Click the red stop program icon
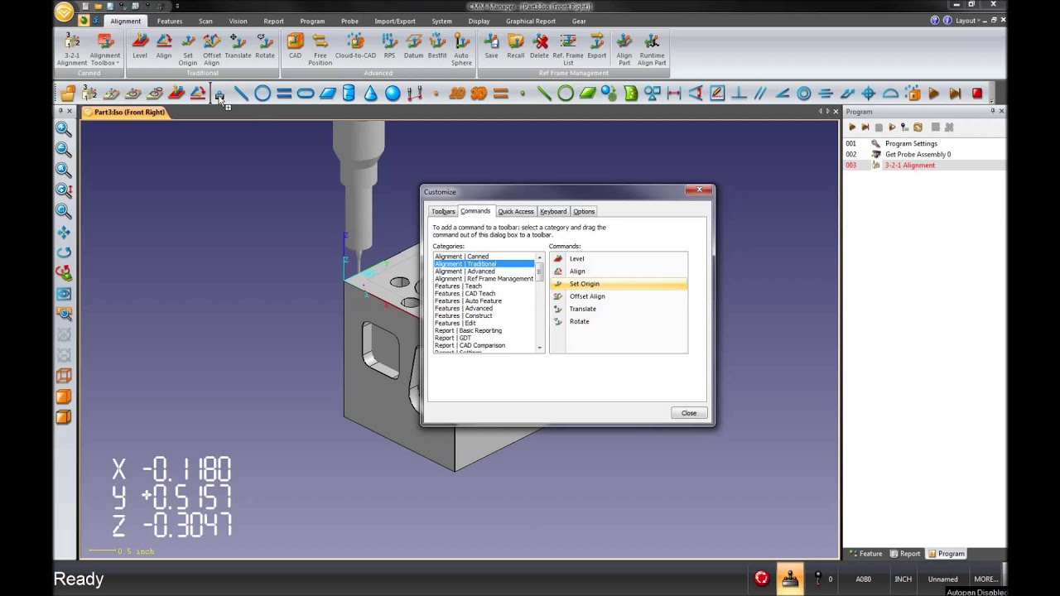Image resolution: width=1060 pixels, height=596 pixels. pos(977,94)
